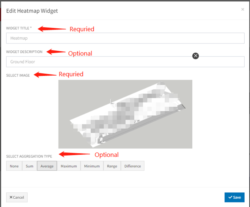Click the SELECT IMAGE label
250x207 pixels.
coord(18,76)
